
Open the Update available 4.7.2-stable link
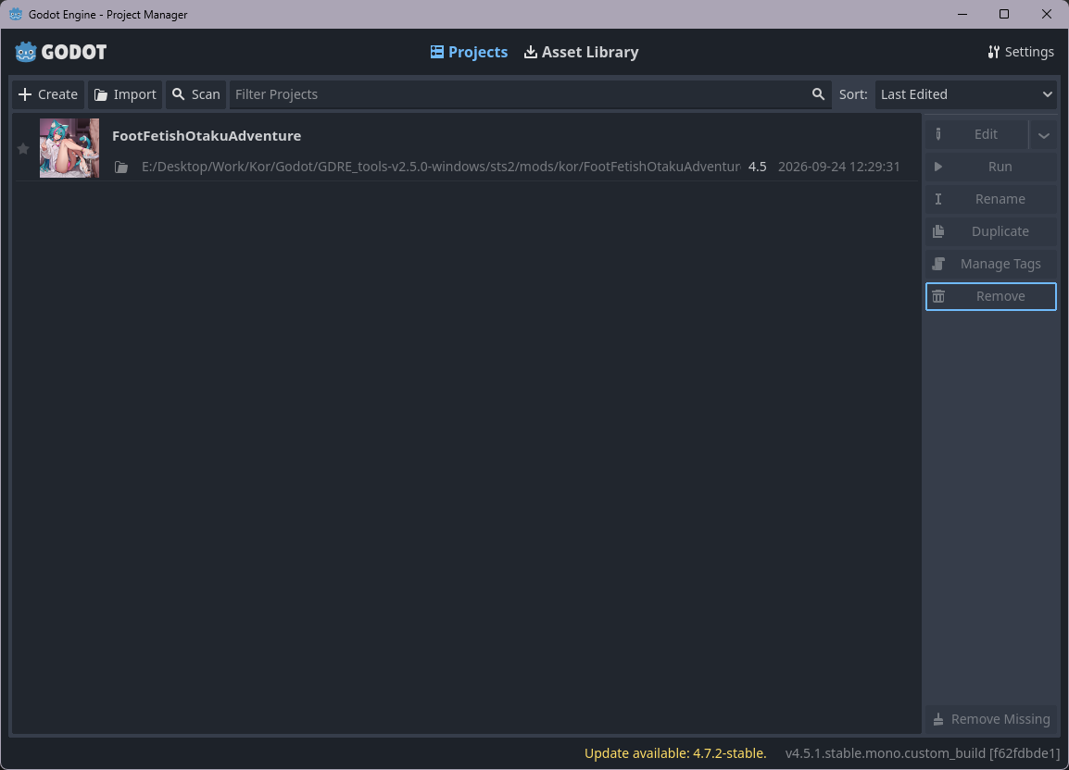[675, 753]
